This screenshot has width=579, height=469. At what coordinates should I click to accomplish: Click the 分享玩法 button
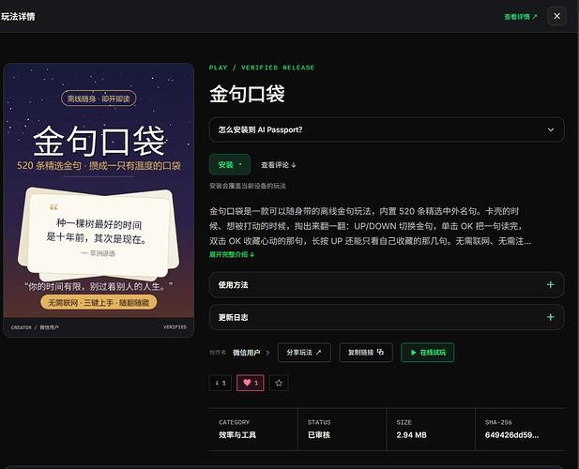(304, 353)
